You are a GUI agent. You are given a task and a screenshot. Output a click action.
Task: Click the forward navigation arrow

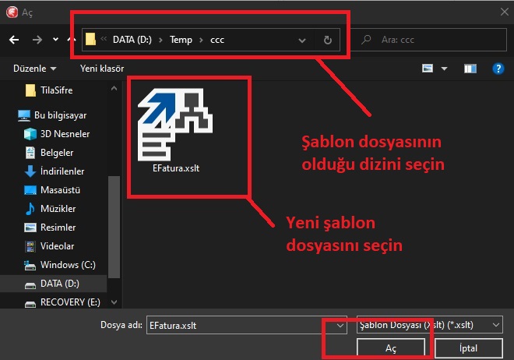[x=37, y=39]
